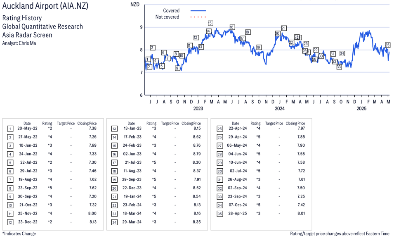The image size is (394, 236).
Task: Click chart marker 16 on the chart
Action: (x=232, y=27)
